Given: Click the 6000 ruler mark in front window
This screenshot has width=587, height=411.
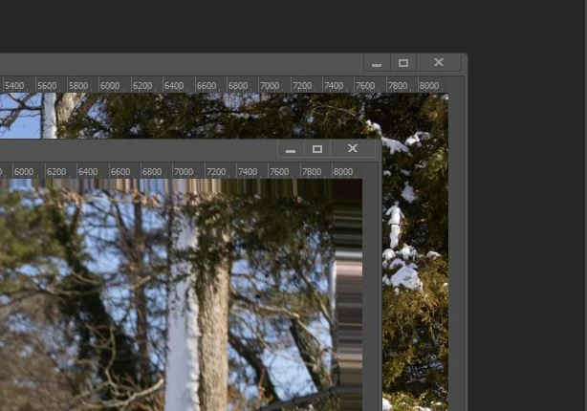Looking at the screenshot, I should 24,172.
